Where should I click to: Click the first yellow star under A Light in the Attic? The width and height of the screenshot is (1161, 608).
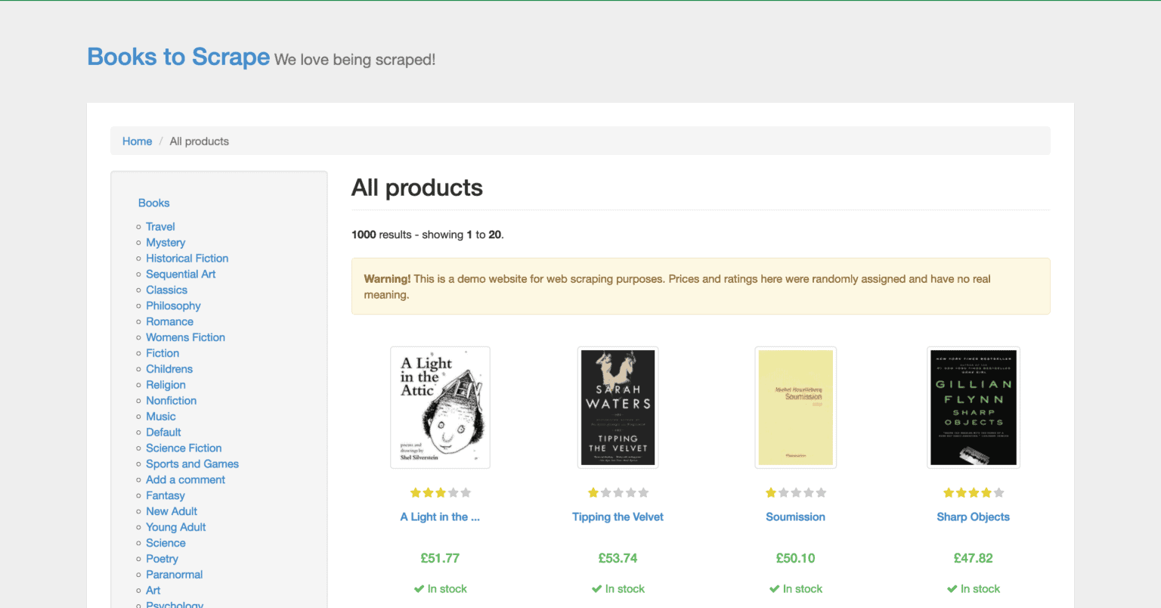click(x=416, y=492)
